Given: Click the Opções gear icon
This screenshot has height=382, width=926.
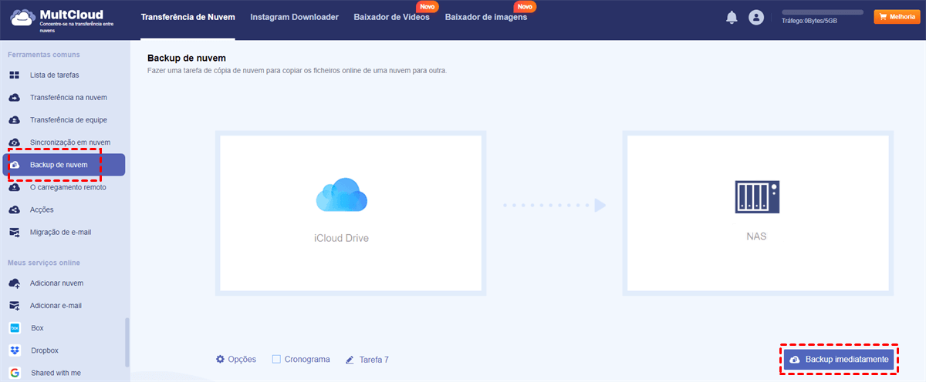Looking at the screenshot, I should click(x=220, y=359).
